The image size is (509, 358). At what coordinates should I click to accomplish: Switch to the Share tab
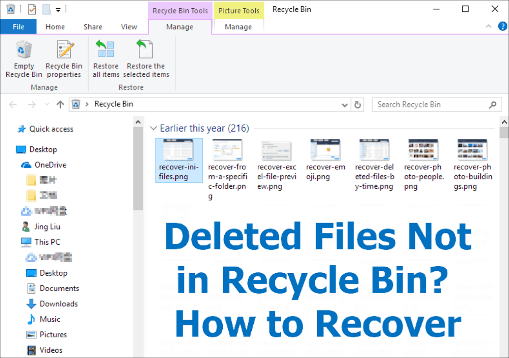point(93,27)
